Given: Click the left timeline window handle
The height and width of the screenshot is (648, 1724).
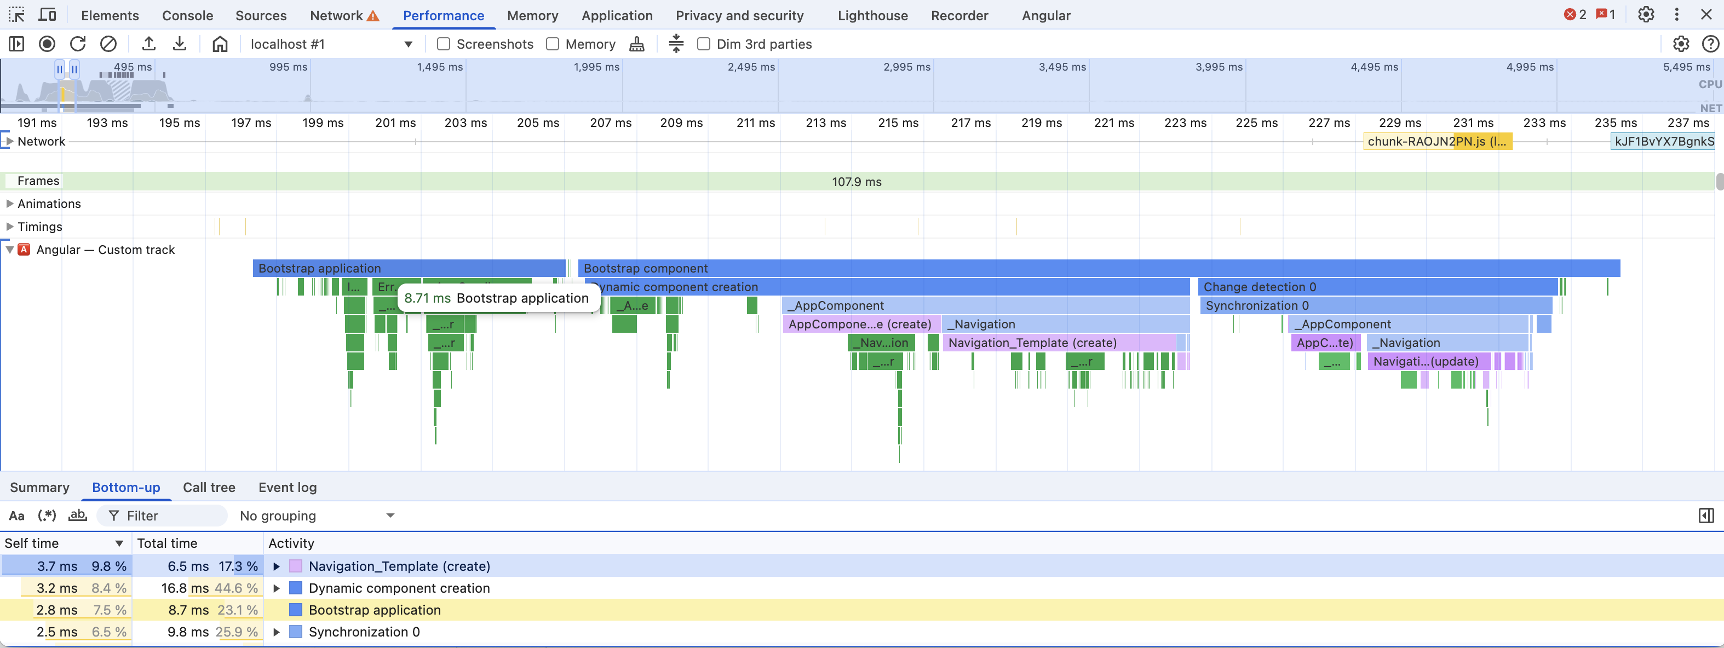Looking at the screenshot, I should pyautogui.click(x=60, y=68).
